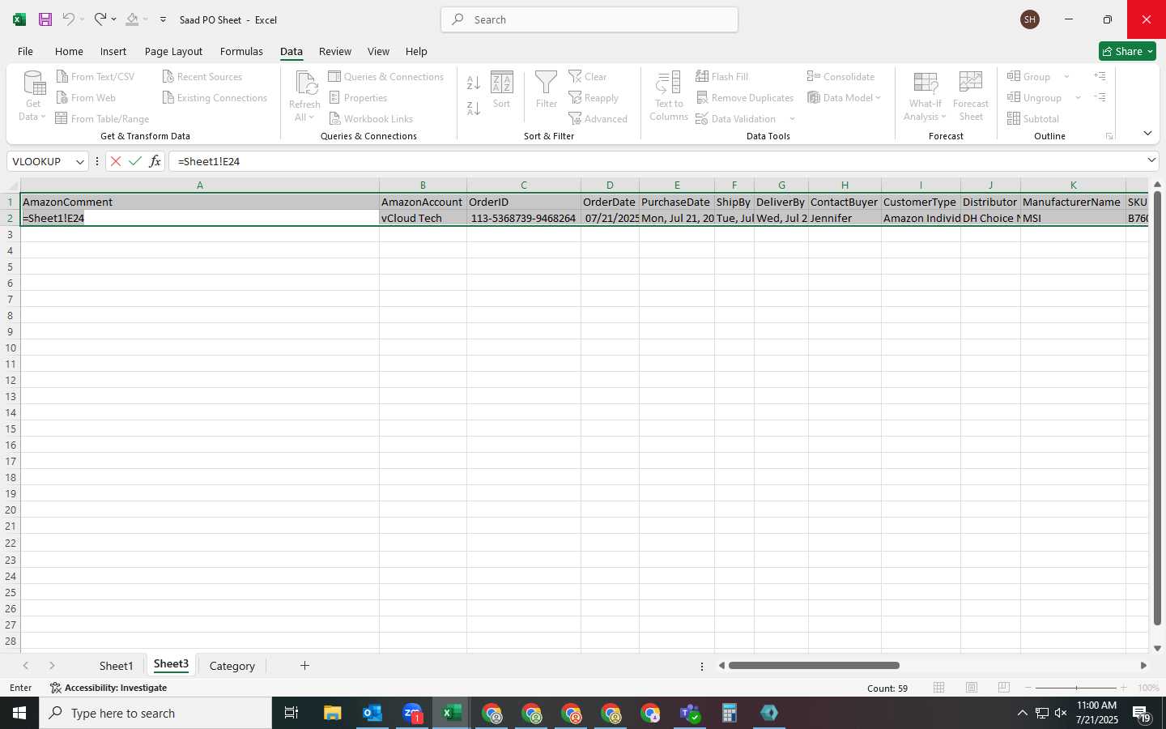This screenshot has height=729, width=1166.
Task: Click the Undo arrow icon
Action: click(69, 19)
